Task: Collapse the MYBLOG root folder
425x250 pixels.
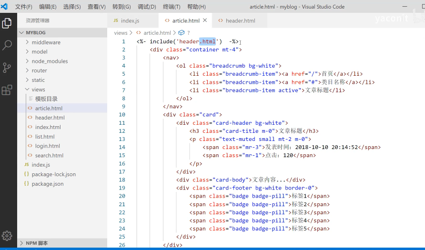Action: pos(22,32)
